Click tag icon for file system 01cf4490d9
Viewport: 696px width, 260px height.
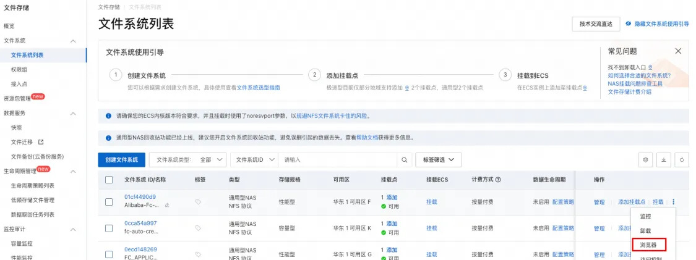[x=198, y=201]
